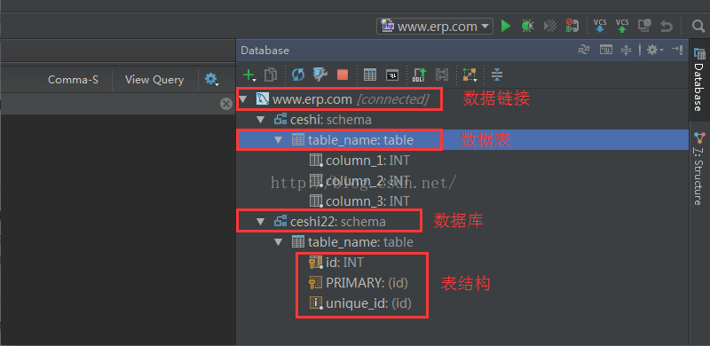Select the ceshi22: schema row

tap(329, 222)
